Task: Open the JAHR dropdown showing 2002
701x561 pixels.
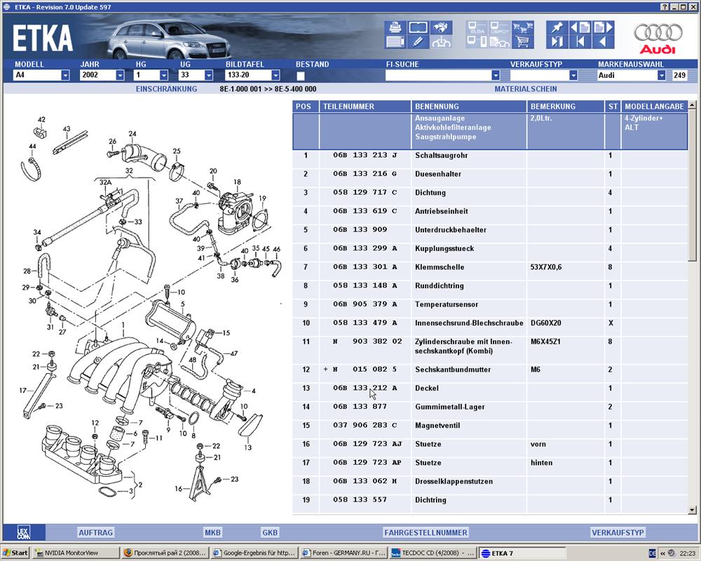Action: click(102, 75)
